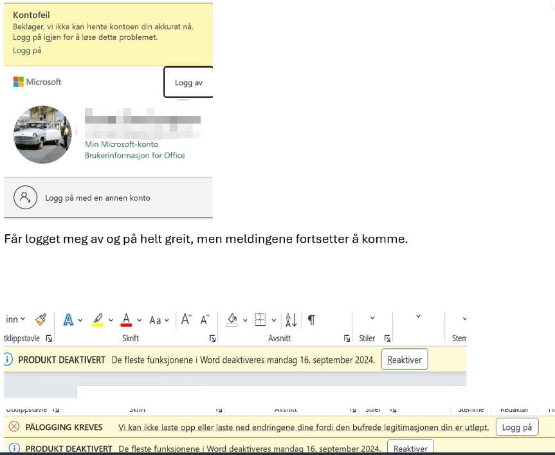
Task: Open the Avsnitt group dialog launcher
Action: coord(347,339)
